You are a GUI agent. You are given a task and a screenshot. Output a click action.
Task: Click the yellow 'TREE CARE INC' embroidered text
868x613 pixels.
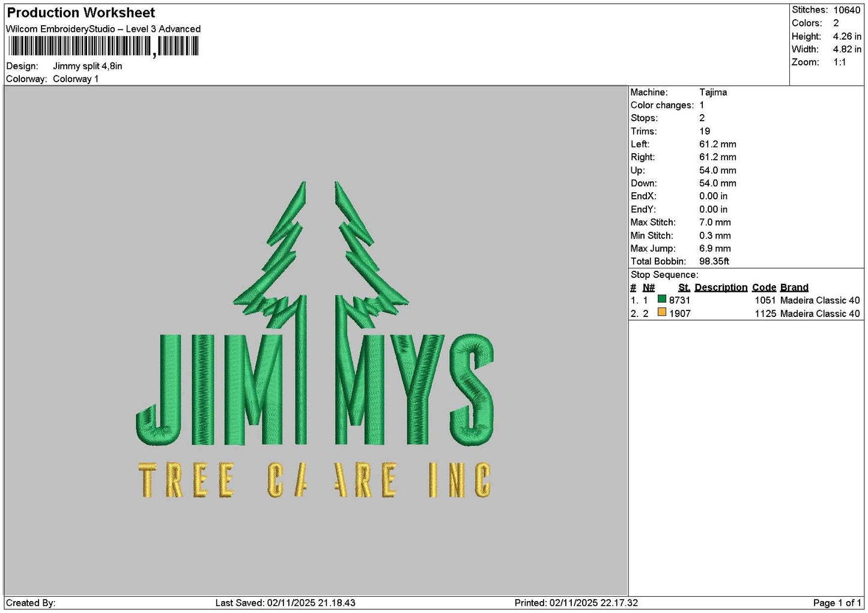coord(315,480)
